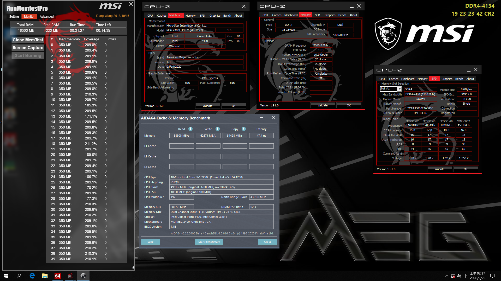Click the Write info icon in AIDA64
This screenshot has height=281, width=501.
(x=218, y=129)
